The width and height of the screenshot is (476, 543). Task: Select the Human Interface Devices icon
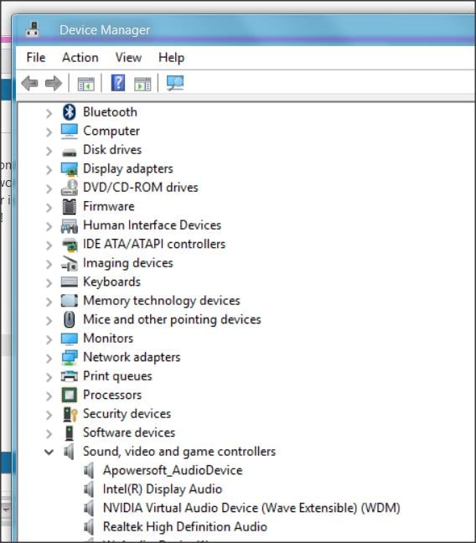point(70,225)
